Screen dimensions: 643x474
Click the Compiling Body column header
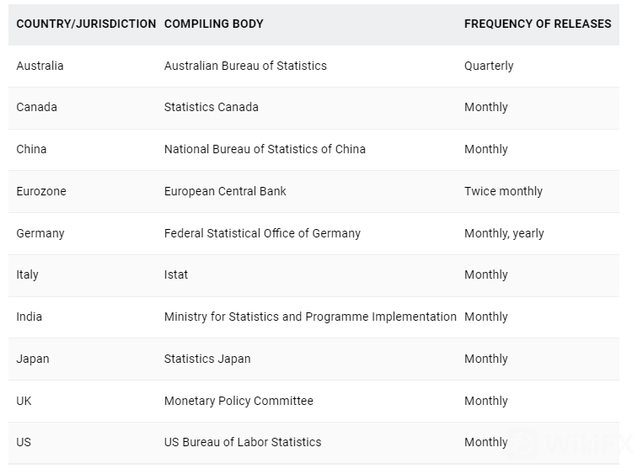coord(213,24)
